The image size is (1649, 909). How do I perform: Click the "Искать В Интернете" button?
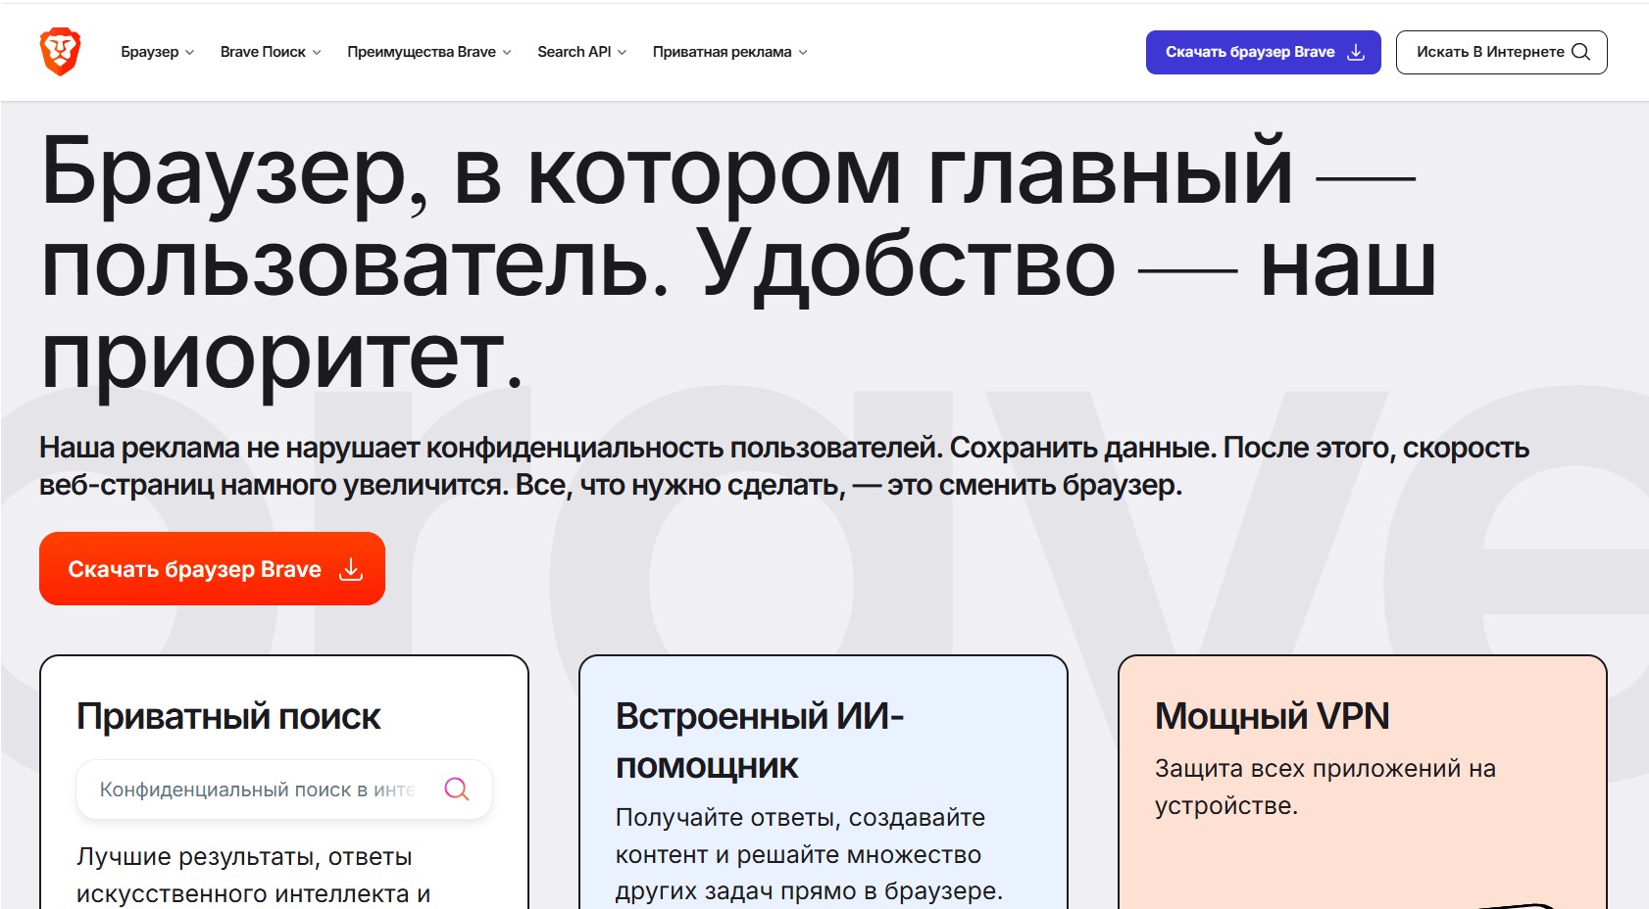(x=1502, y=51)
